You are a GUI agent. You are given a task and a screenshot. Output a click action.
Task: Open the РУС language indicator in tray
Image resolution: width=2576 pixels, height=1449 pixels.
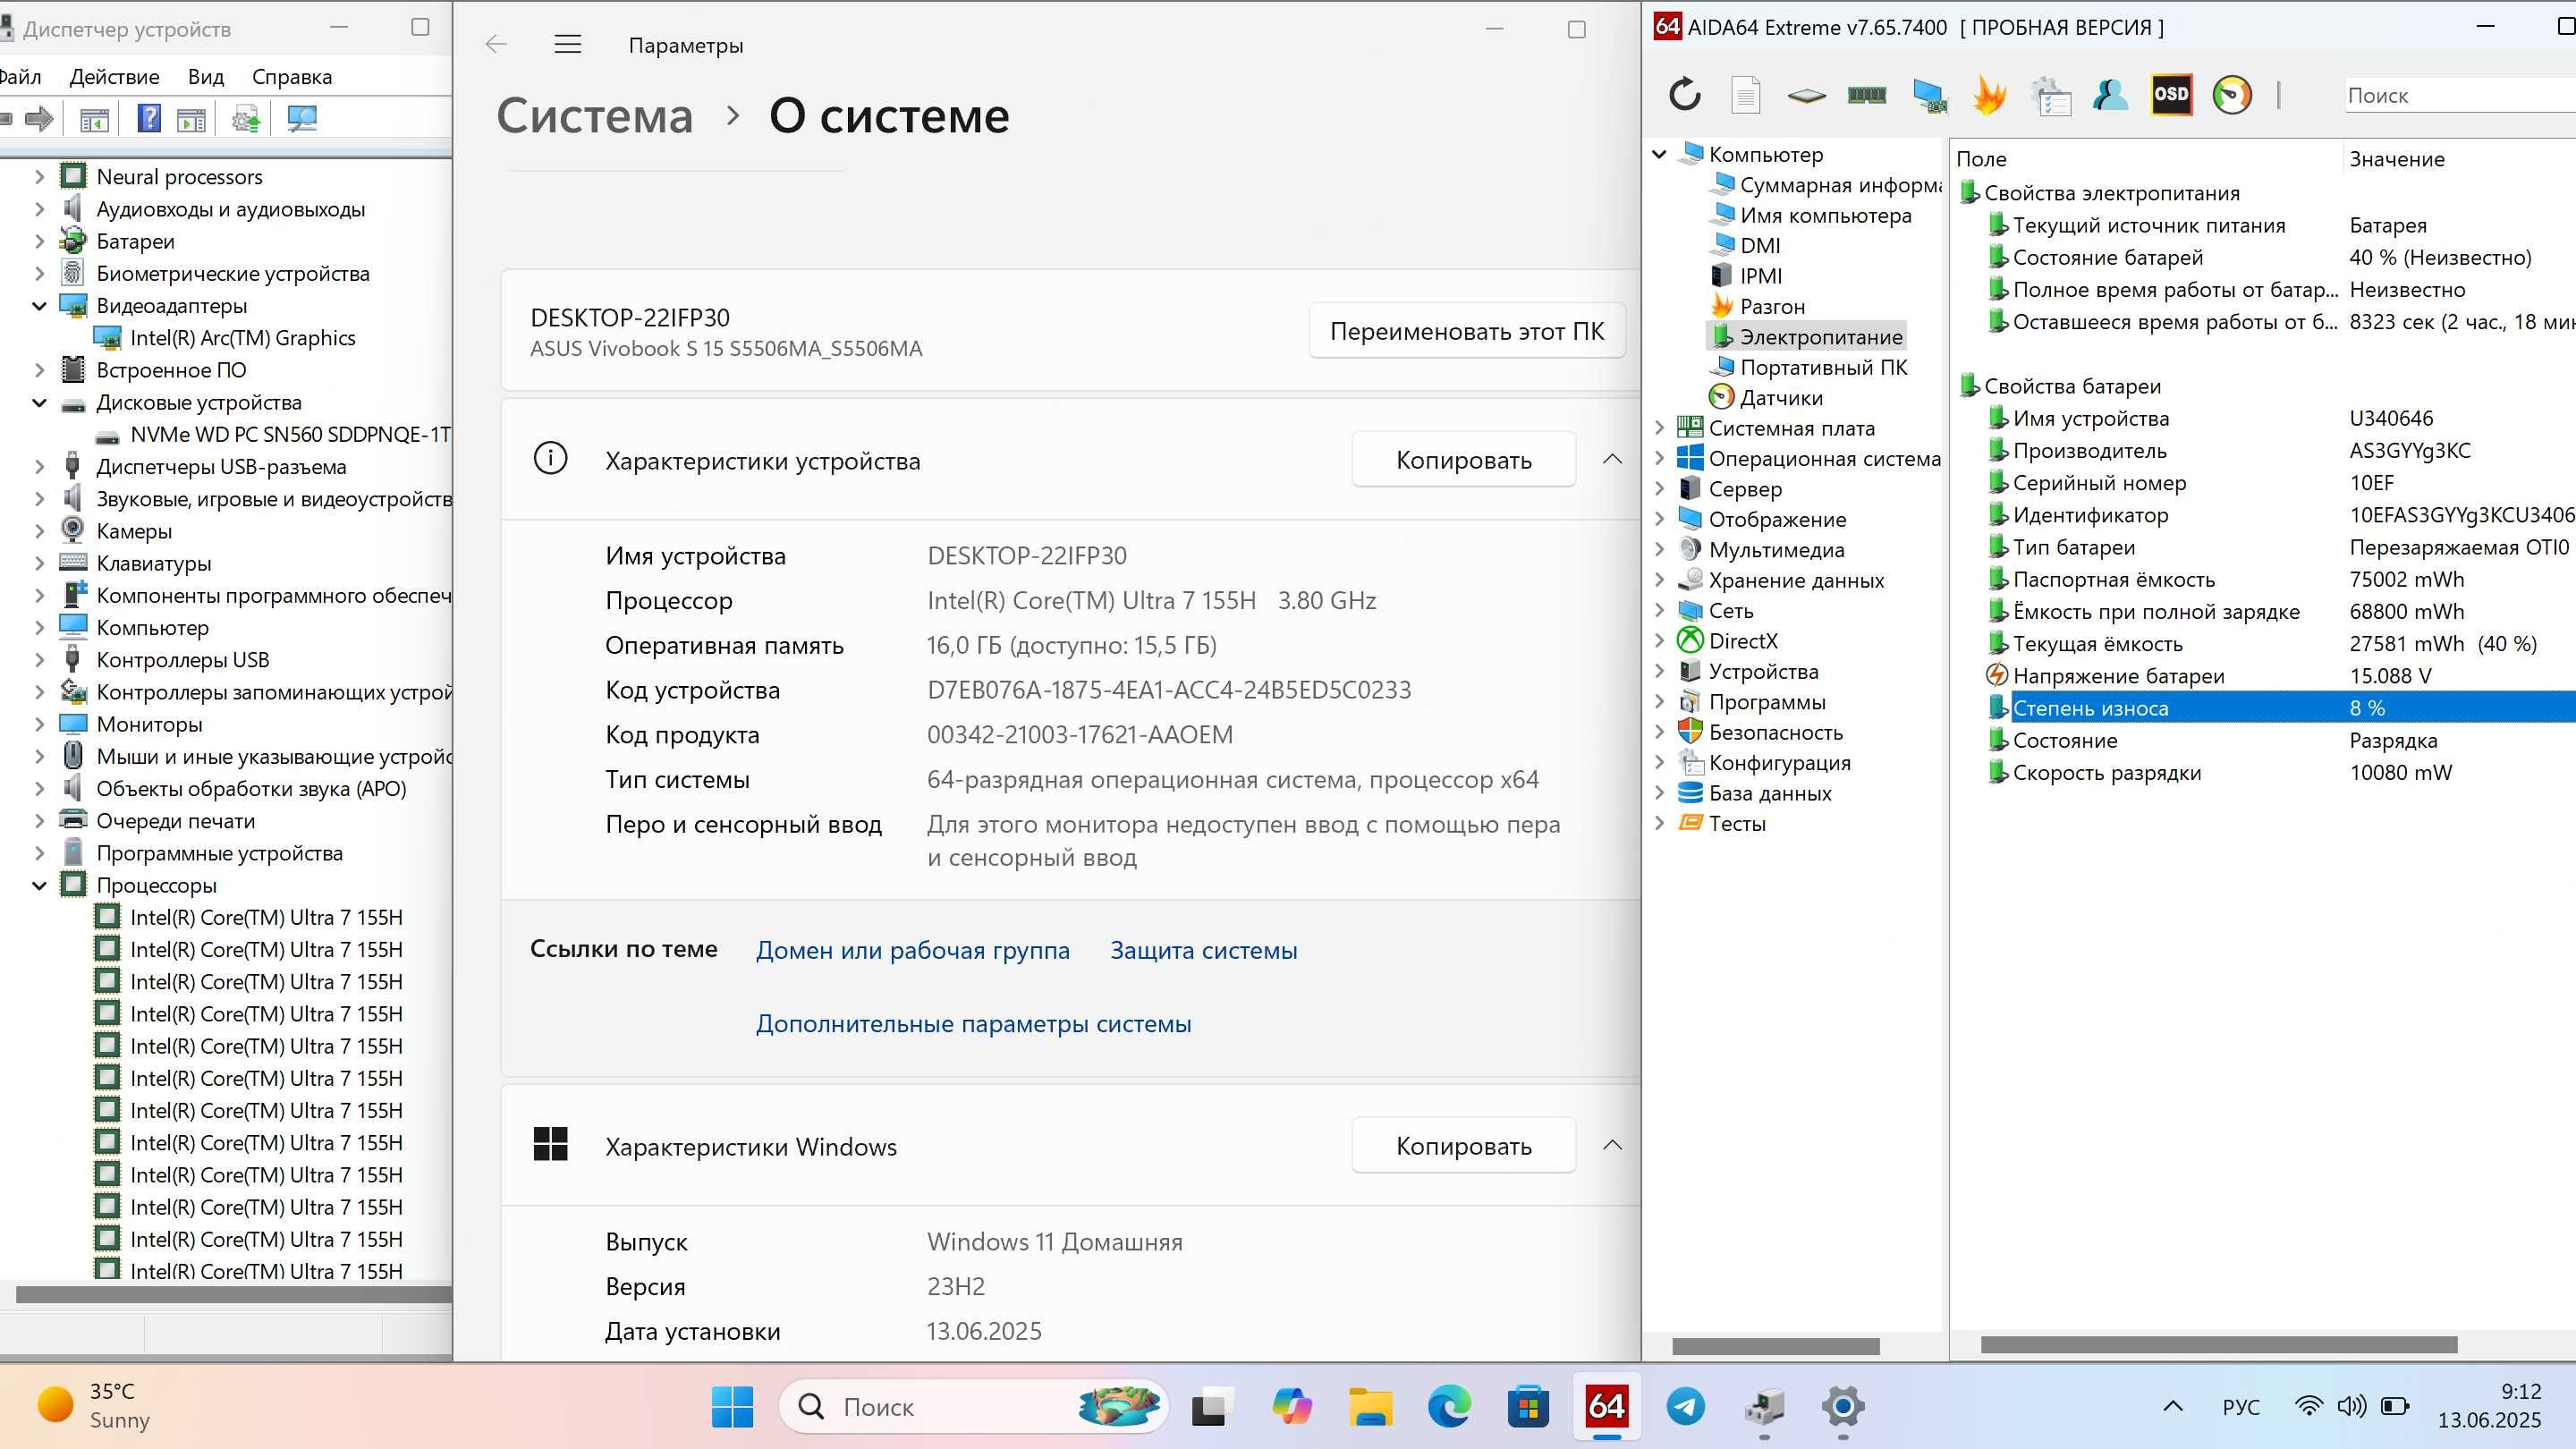[2240, 1407]
